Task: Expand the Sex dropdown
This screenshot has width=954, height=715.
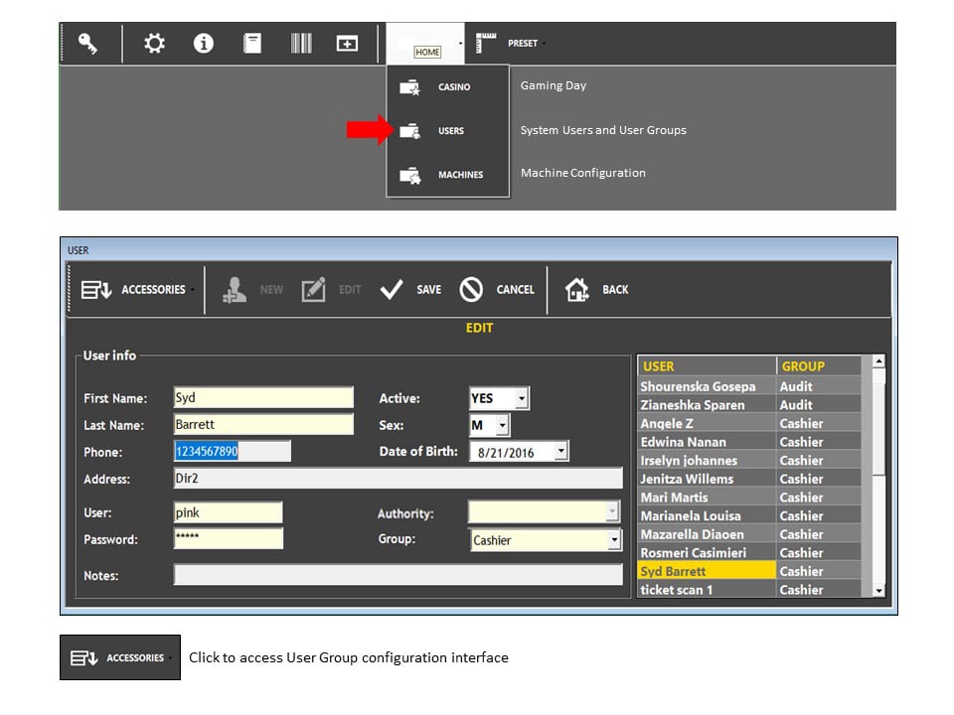Action: (x=502, y=425)
